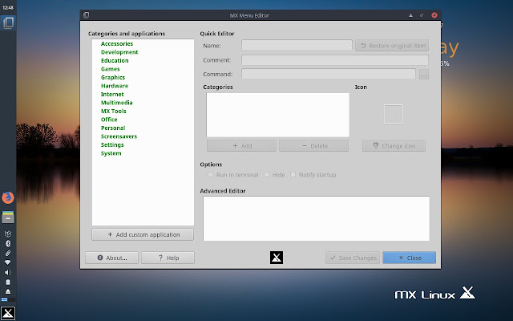Open the network (Wi-Fi) tray icon
Viewport: 513px width, 321px height.
pos(8,262)
